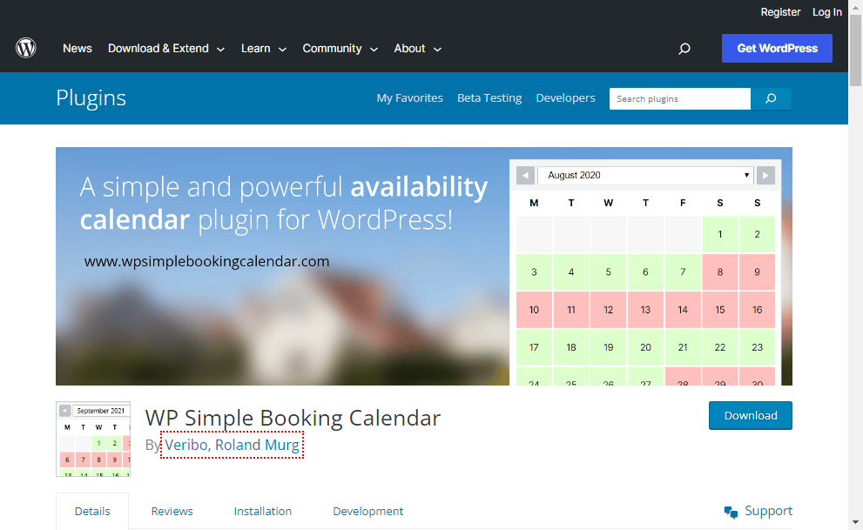Click the Download button
This screenshot has height=530, width=863.
750,416
